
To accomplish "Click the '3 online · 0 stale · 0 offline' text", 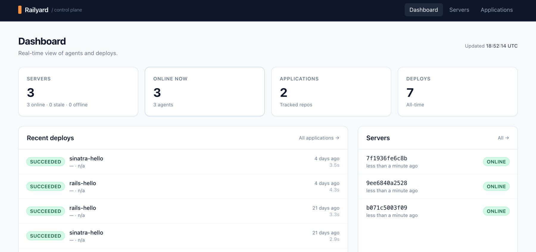I will point(57,105).
